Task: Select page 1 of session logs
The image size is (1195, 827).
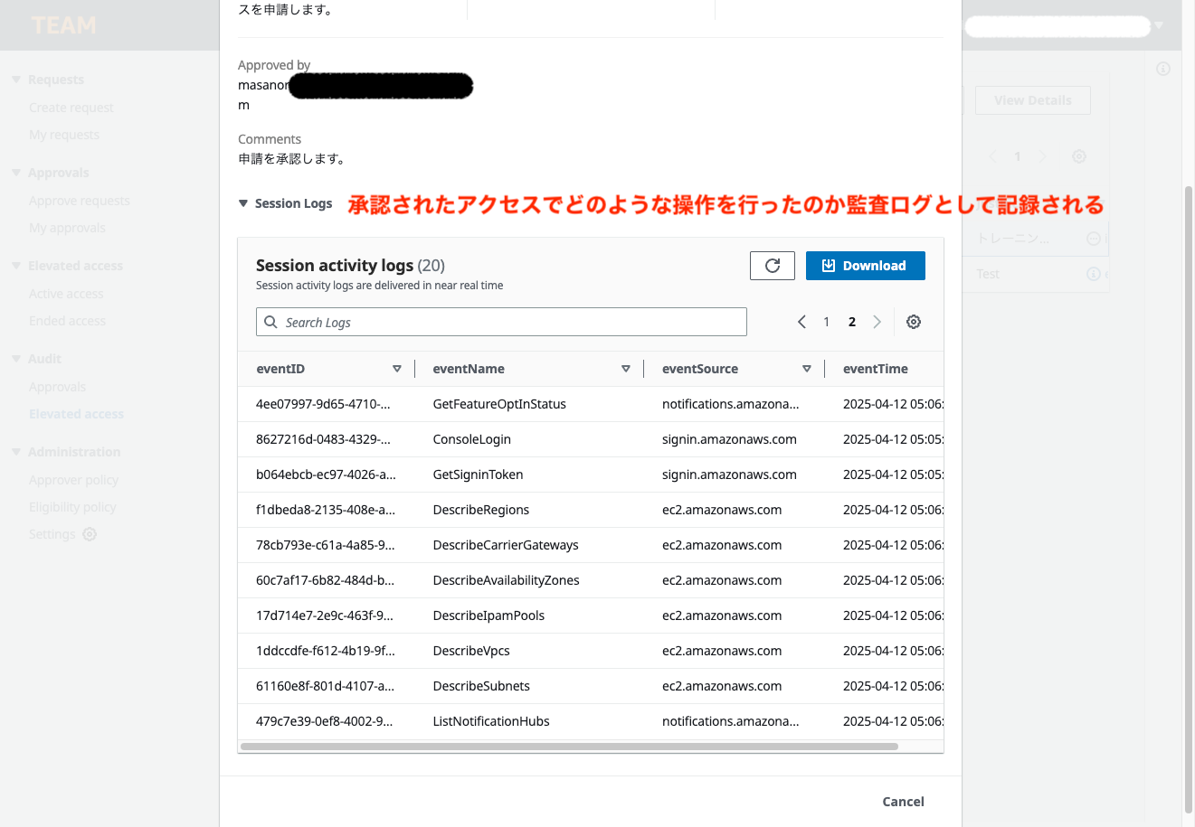Action: [826, 322]
